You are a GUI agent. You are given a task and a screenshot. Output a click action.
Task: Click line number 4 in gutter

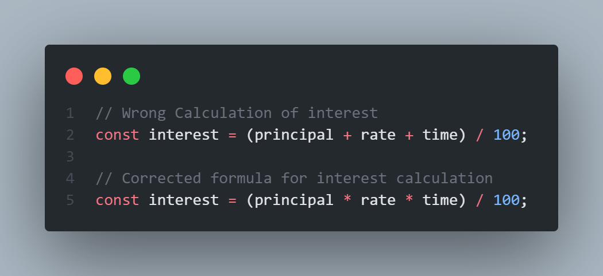(70, 178)
